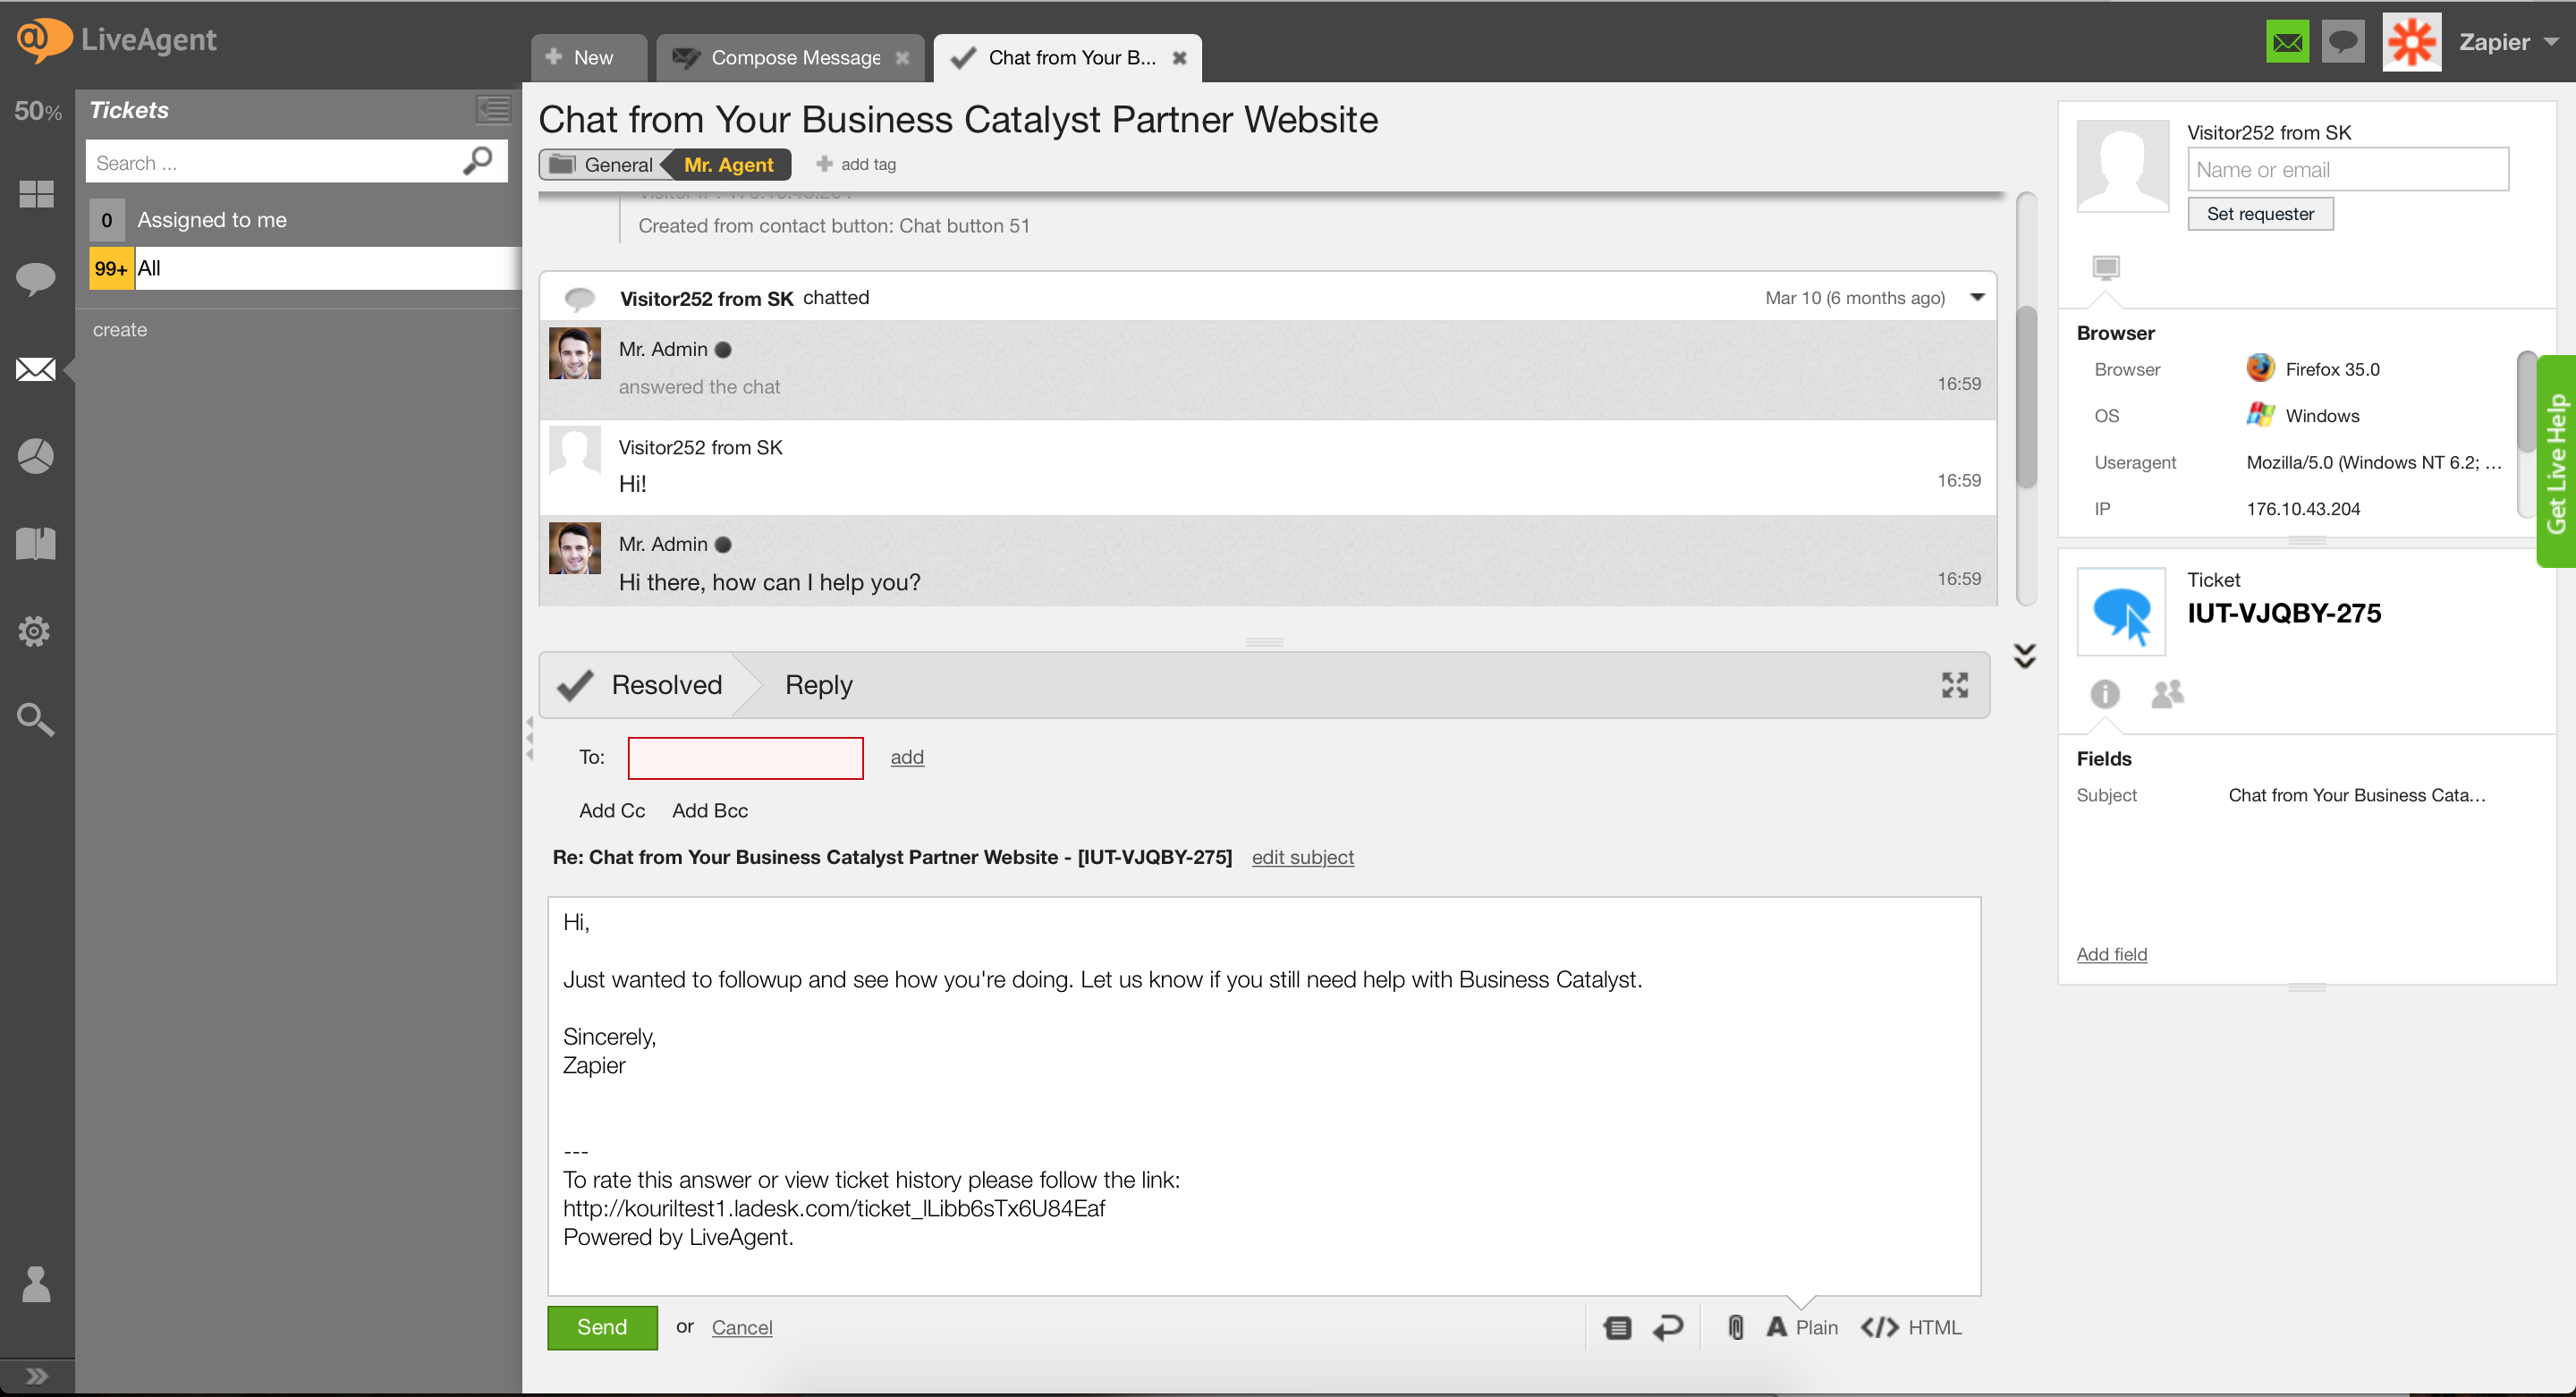The image size is (2576, 1397).
Task: Click add tag
Action: [x=857, y=165]
